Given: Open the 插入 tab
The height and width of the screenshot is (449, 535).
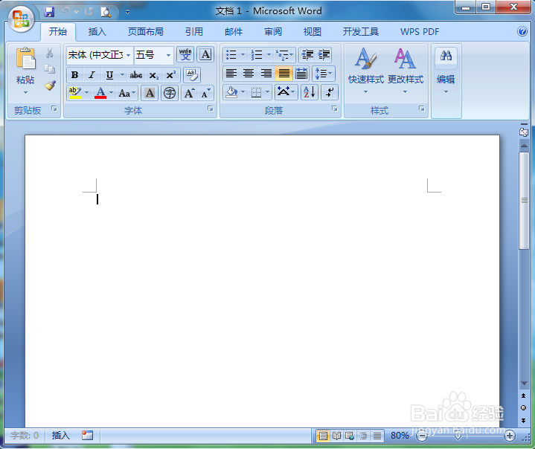Looking at the screenshot, I should point(97,32).
